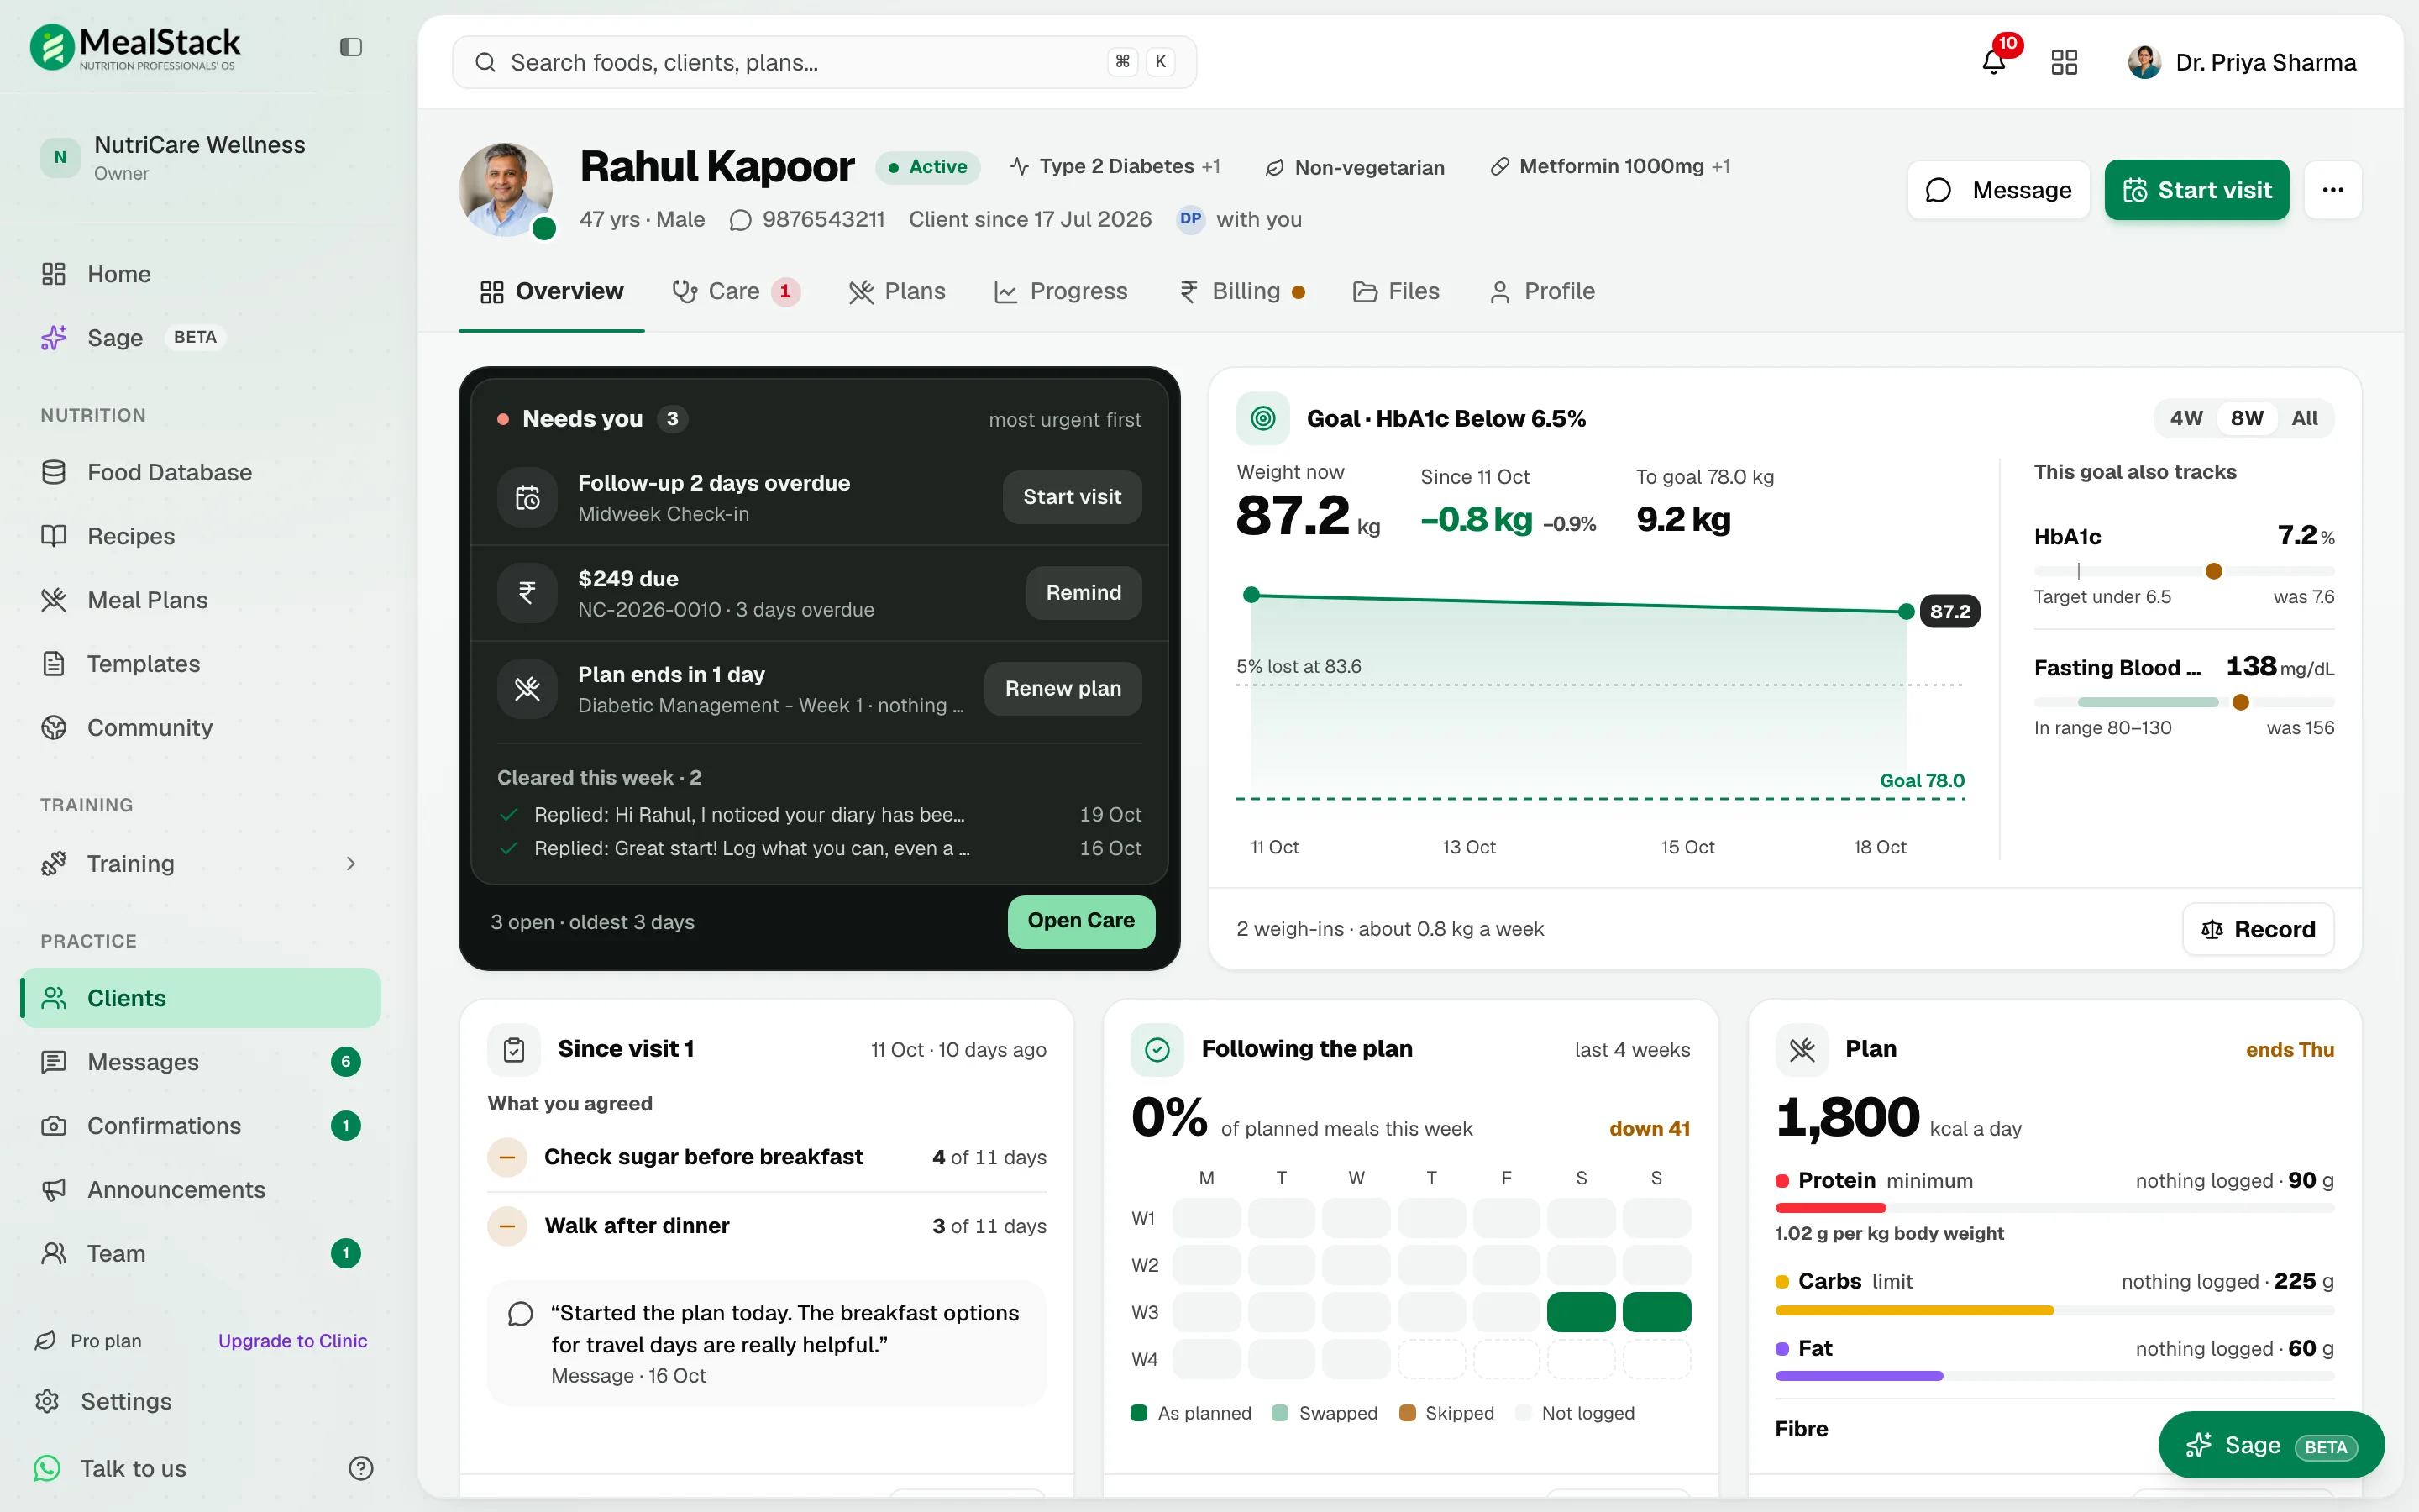Open the NutriCare Wellness workspace switcher
The width and height of the screenshot is (2419, 1512).
click(200, 158)
